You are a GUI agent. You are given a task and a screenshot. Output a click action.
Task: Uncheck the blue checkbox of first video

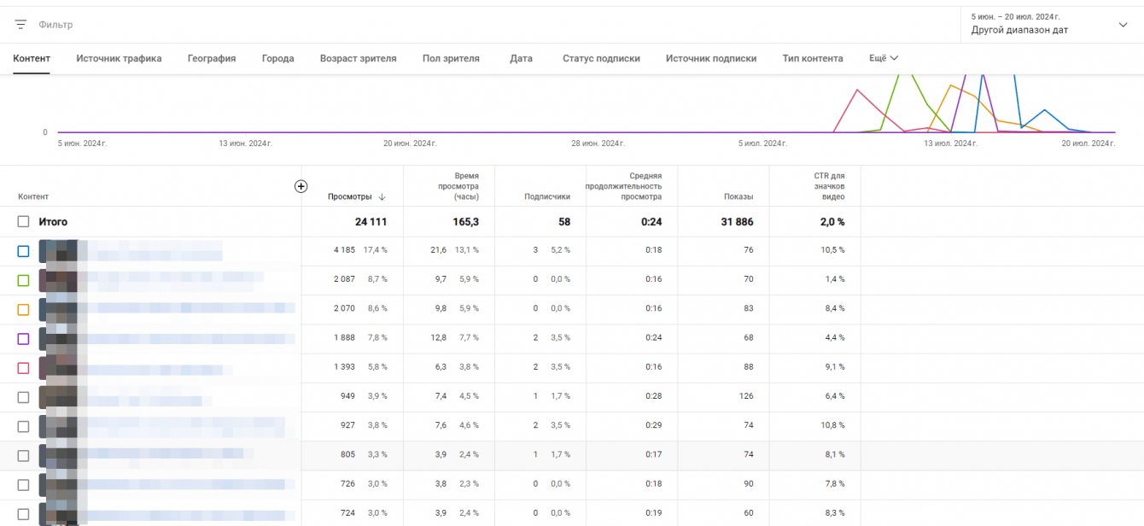pyautogui.click(x=23, y=251)
